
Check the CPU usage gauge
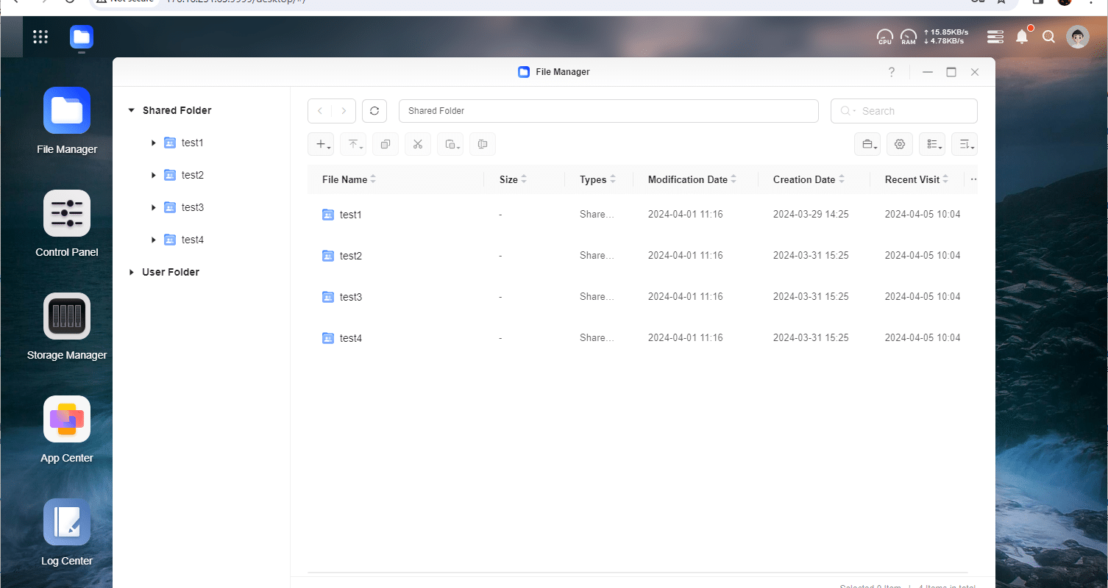click(x=885, y=37)
